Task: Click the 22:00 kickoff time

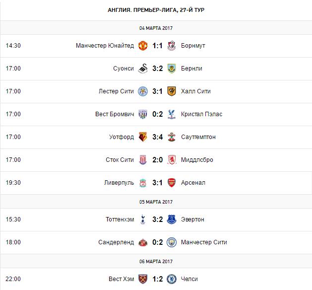Action: [13, 279]
